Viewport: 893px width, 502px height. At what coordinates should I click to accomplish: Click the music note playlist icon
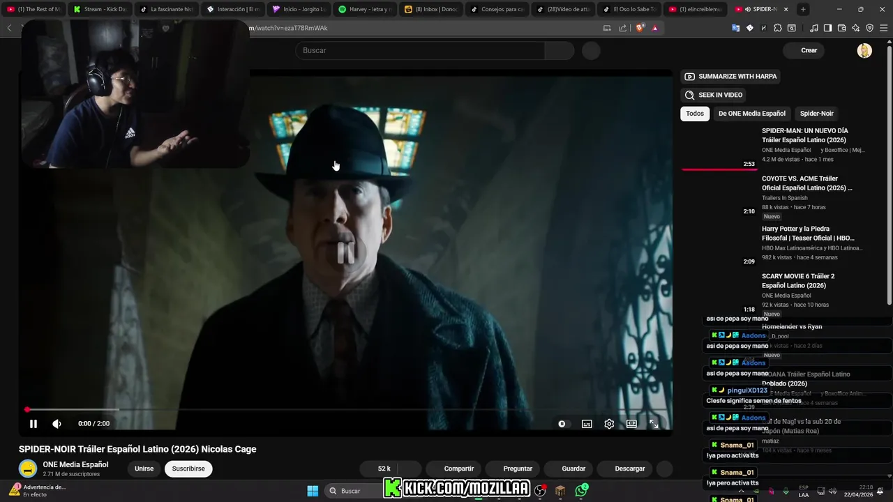point(813,28)
